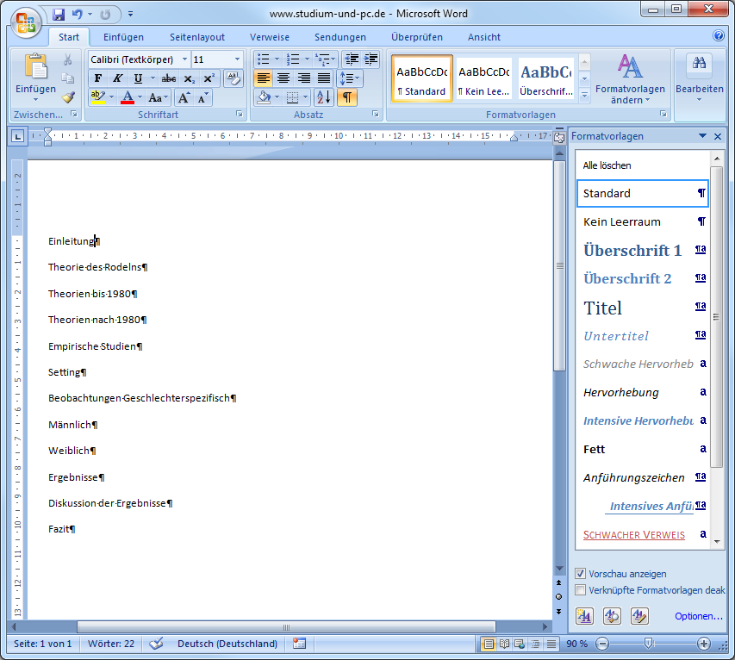This screenshot has width=735, height=660.
Task: Open the Überprüfen ribbon tab
Action: (x=417, y=37)
